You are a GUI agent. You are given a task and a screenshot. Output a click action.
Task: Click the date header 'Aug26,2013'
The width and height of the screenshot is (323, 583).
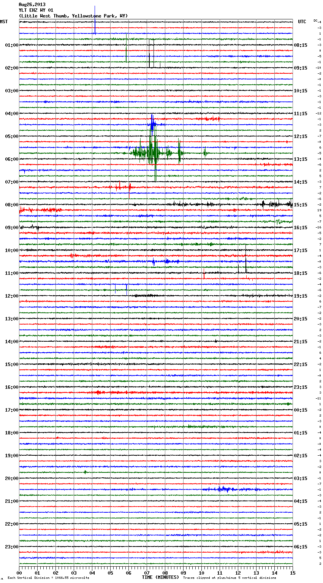(32, 5)
